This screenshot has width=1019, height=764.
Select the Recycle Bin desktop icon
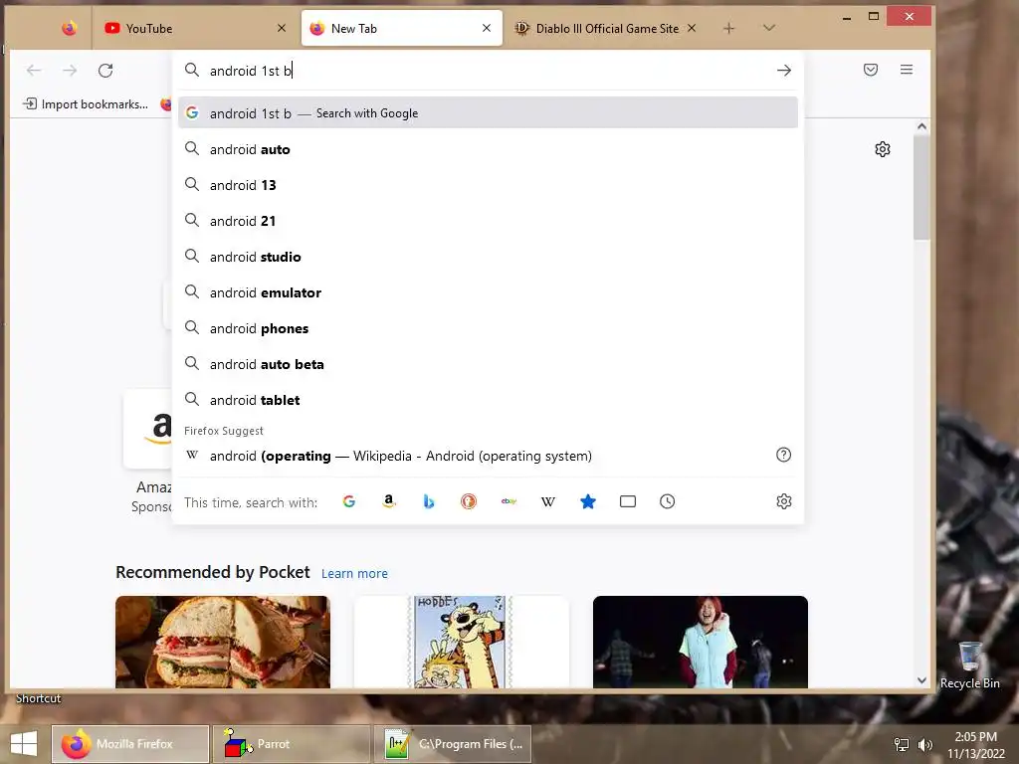click(969, 665)
